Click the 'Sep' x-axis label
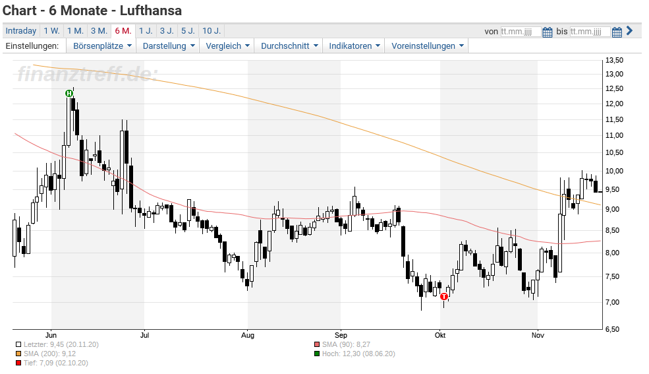Screen dimensions: 649x374 point(341,335)
